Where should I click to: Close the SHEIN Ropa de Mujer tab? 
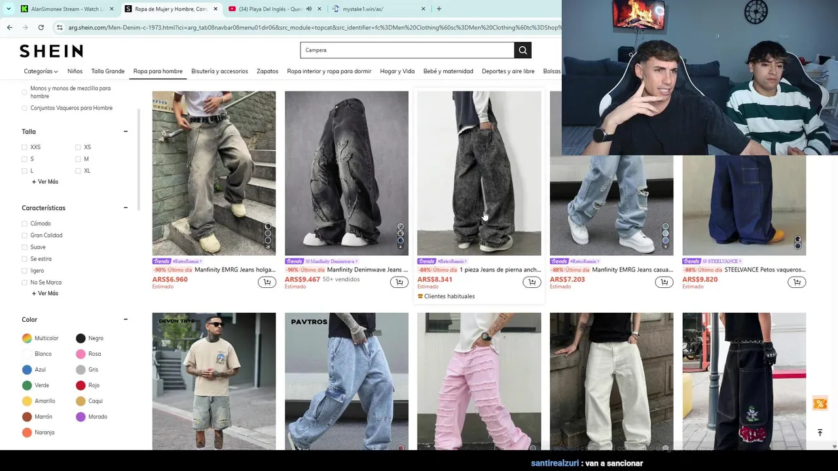[x=215, y=9]
